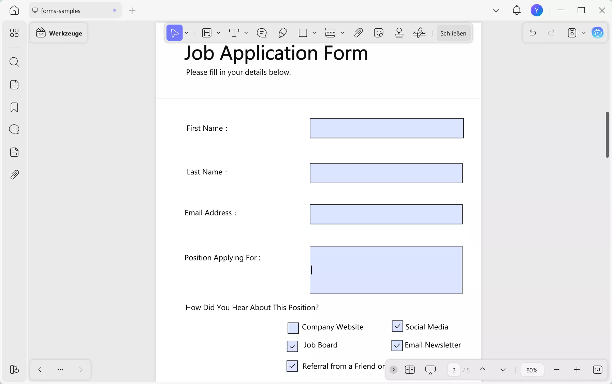Open the Werkzeuge panel
This screenshot has width=612, height=384.
[x=59, y=33]
